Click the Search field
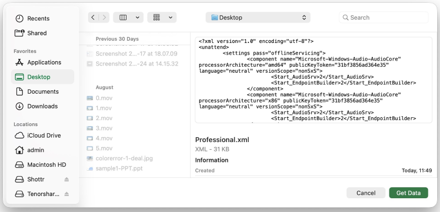The width and height of the screenshot is (440, 212). [x=383, y=18]
